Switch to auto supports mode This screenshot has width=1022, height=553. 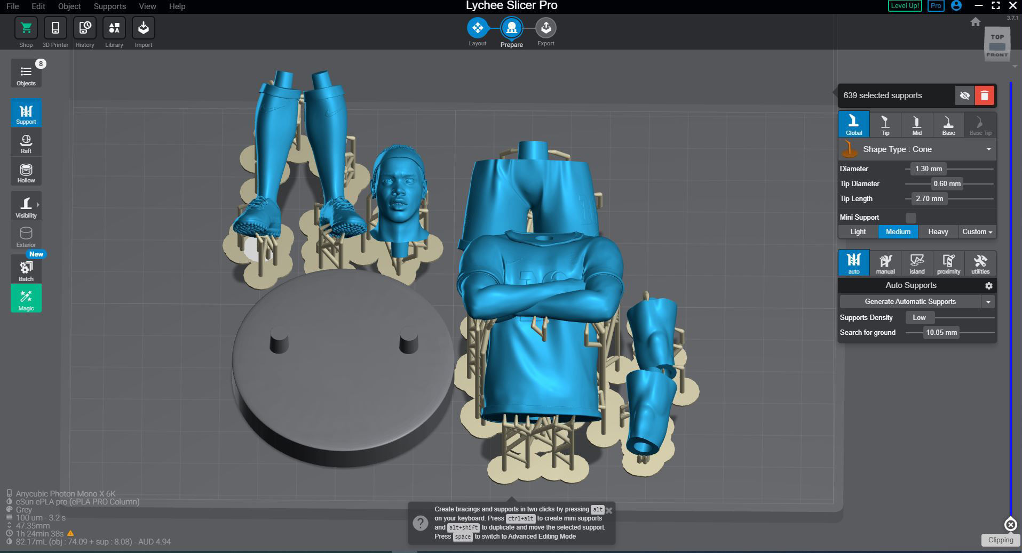click(x=854, y=263)
